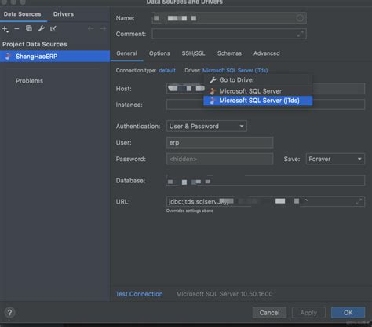Open the Advanced tab
Screen dimensions: 372x327
coord(267,53)
